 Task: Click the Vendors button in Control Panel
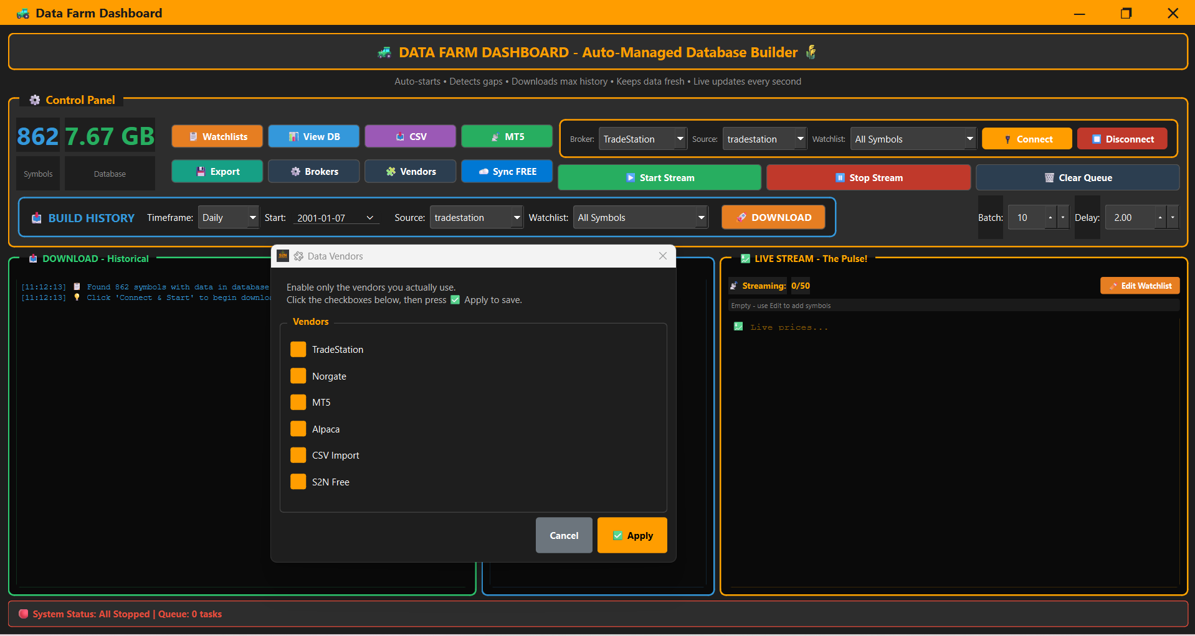[x=410, y=171]
